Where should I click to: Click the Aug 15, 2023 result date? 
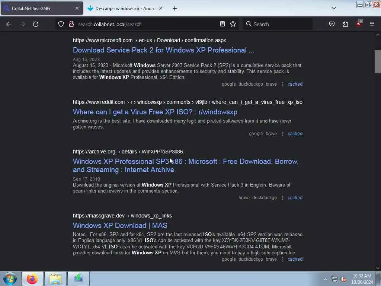pos(86,60)
